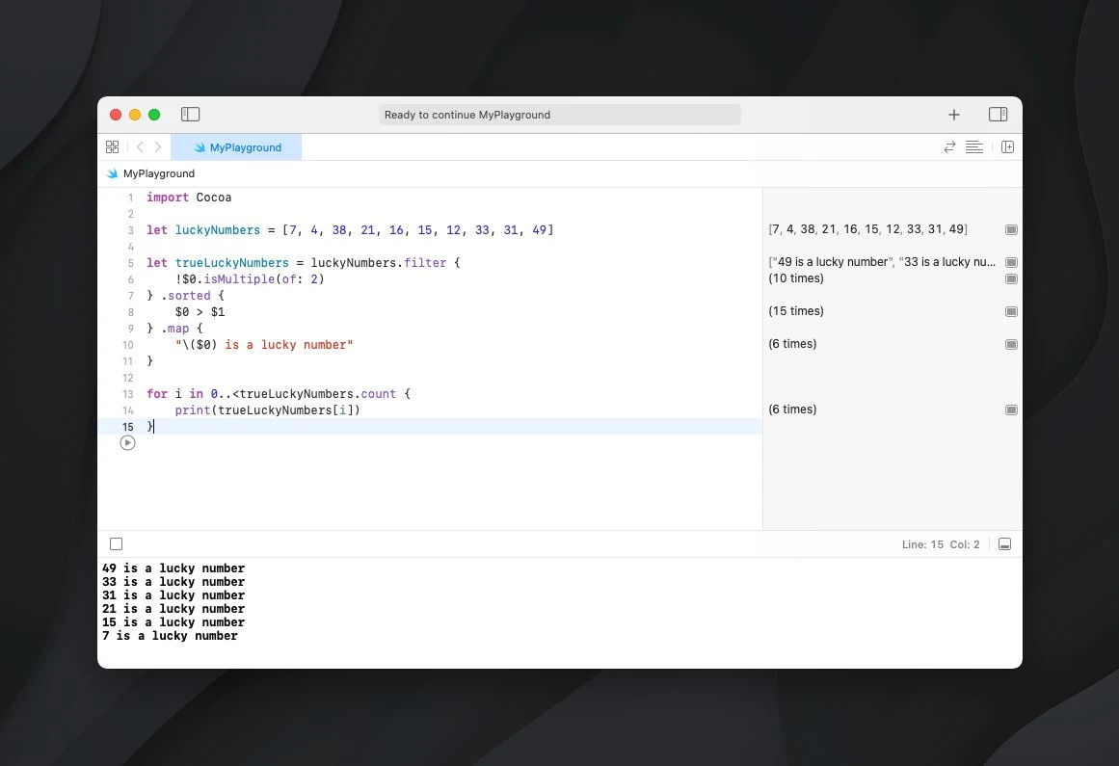Viewport: 1119px width, 766px height.
Task: Run playground with the play button
Action: pos(127,443)
